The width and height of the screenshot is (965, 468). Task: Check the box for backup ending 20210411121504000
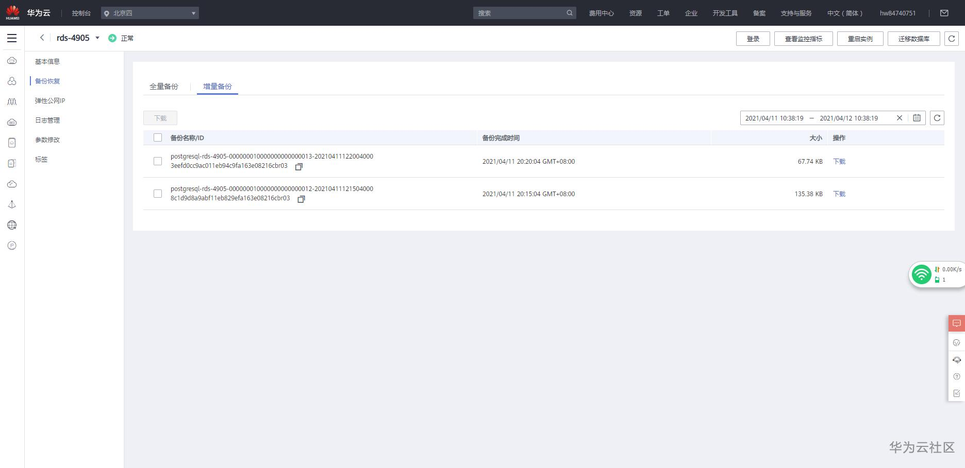point(158,194)
